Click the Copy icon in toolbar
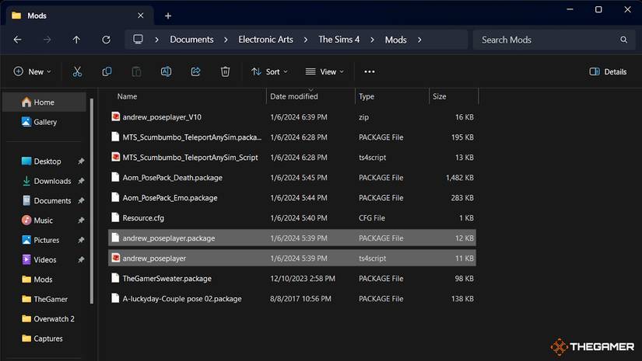The image size is (642, 361). (107, 71)
